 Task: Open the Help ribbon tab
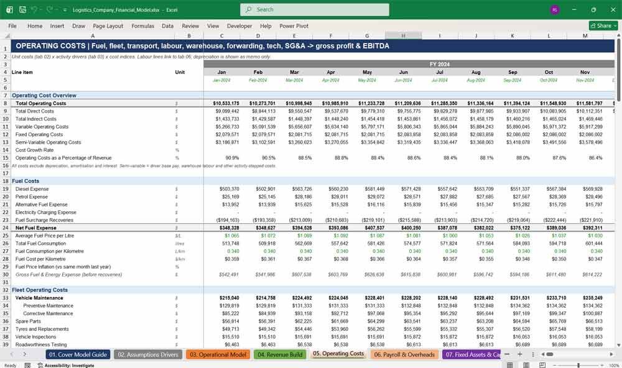(x=266, y=25)
